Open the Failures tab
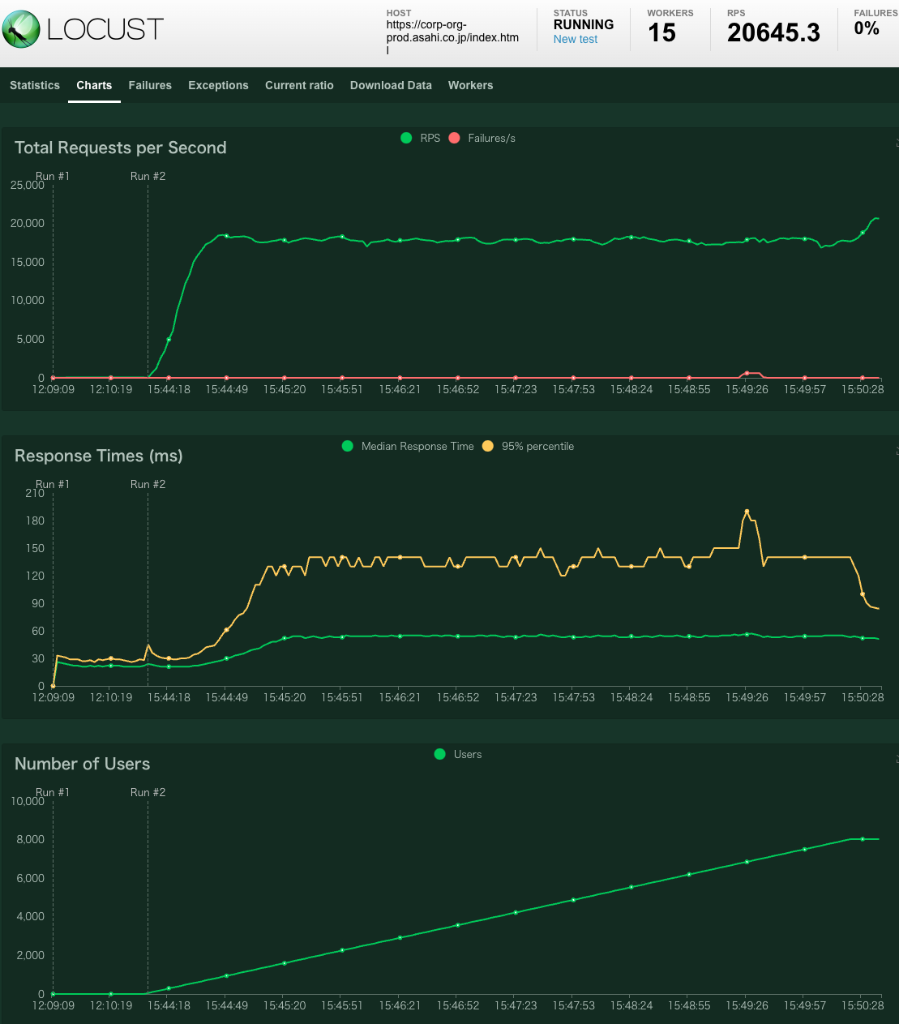 click(x=150, y=85)
